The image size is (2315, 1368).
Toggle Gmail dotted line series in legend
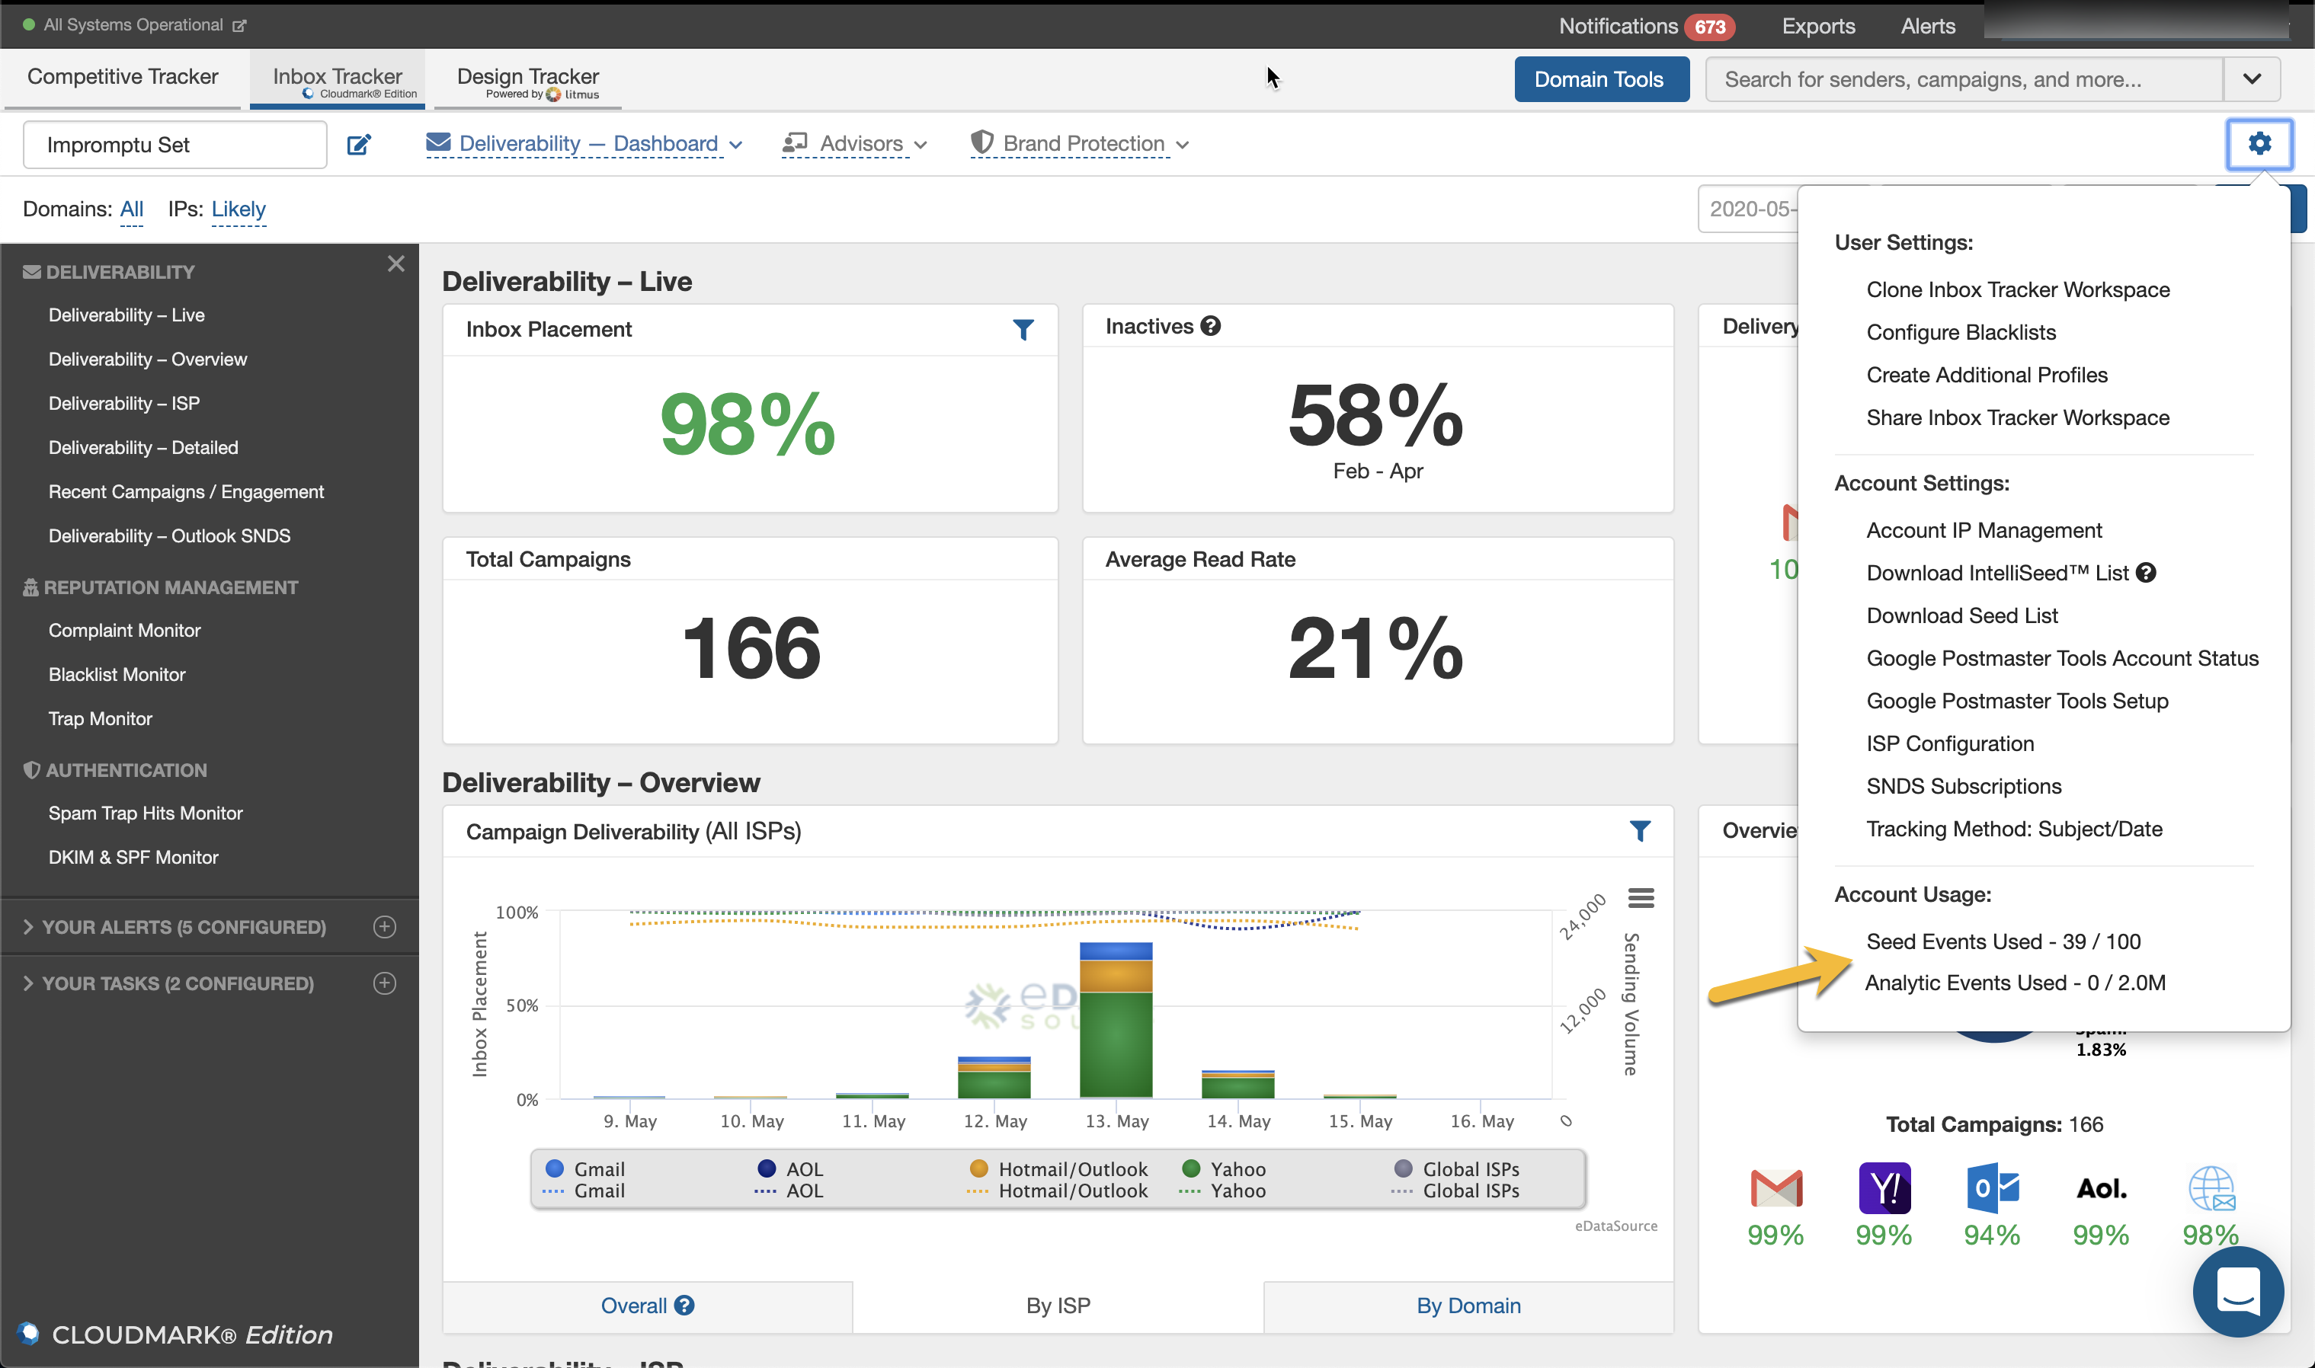click(584, 1190)
